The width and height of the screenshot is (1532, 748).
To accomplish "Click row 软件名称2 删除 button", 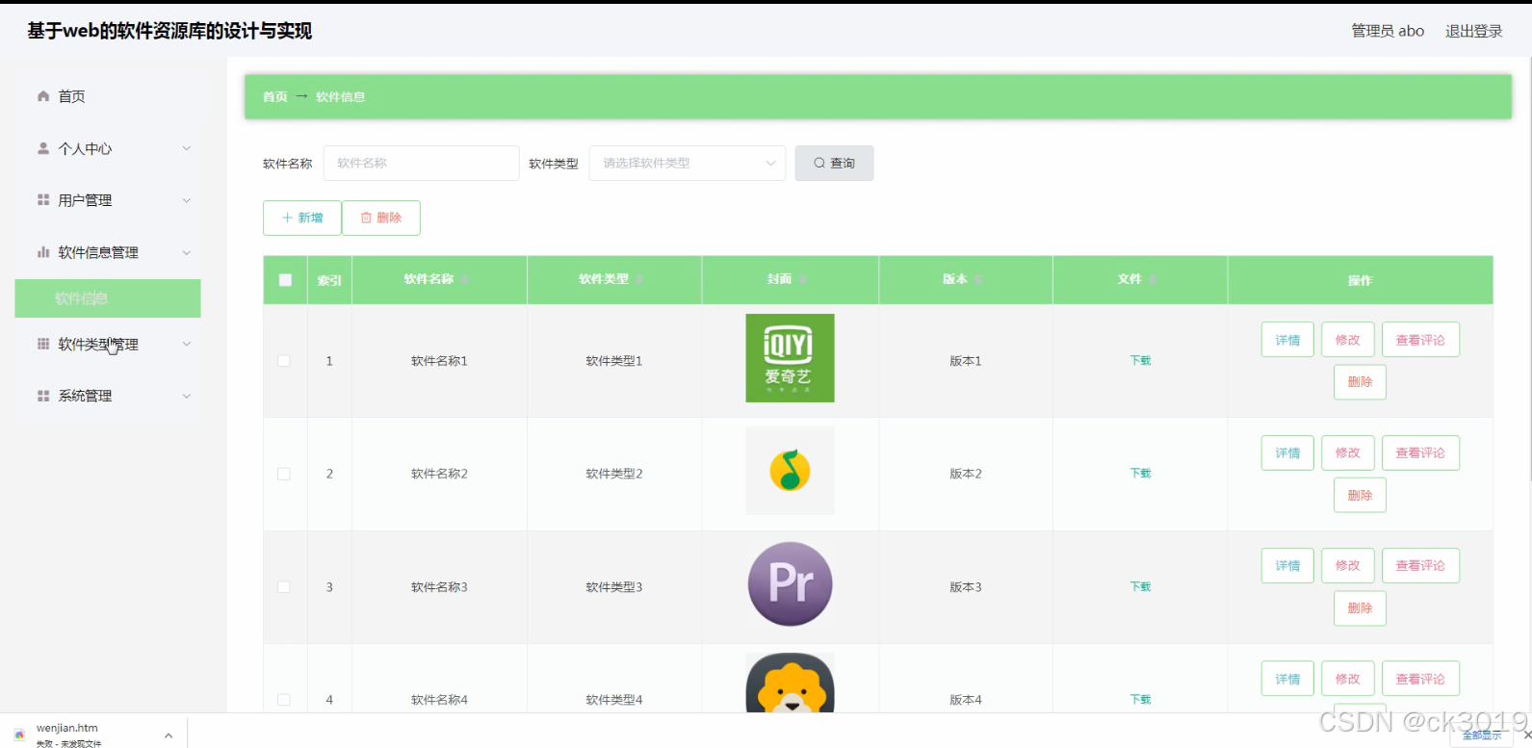I will pos(1360,495).
